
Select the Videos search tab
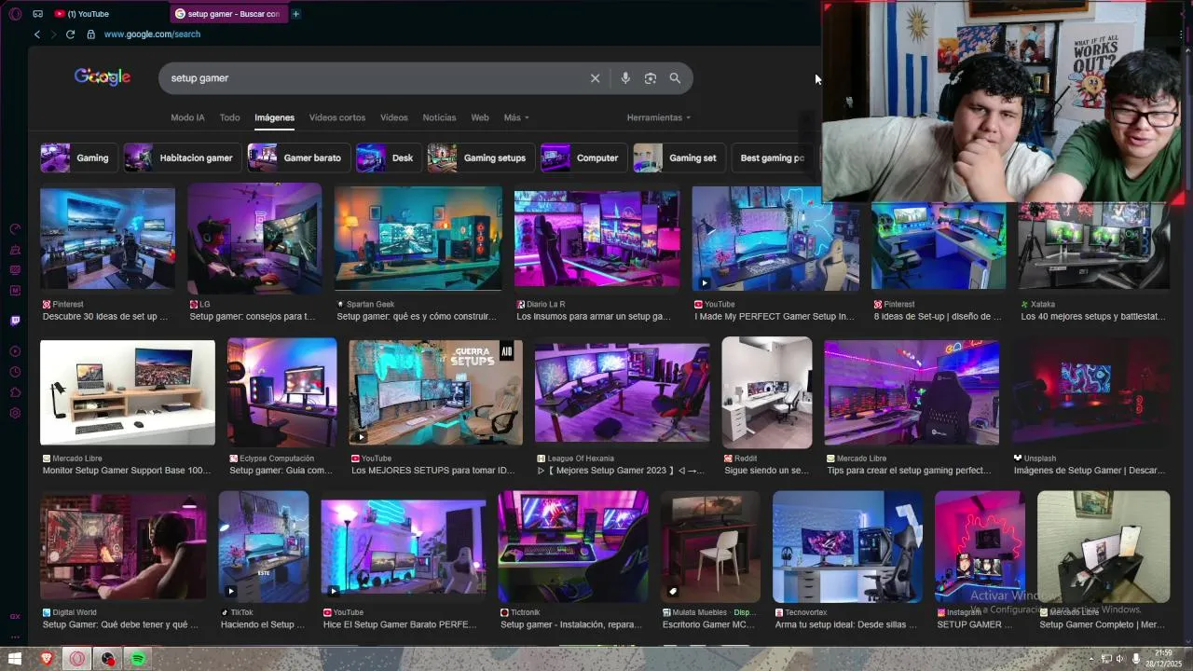tap(394, 117)
